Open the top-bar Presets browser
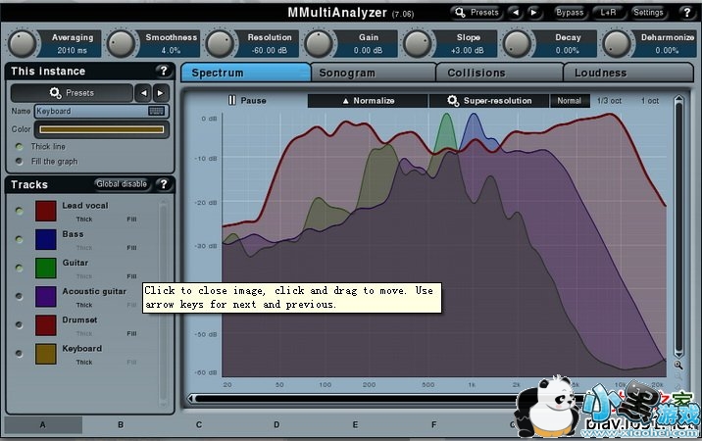The image size is (702, 441). tap(476, 13)
